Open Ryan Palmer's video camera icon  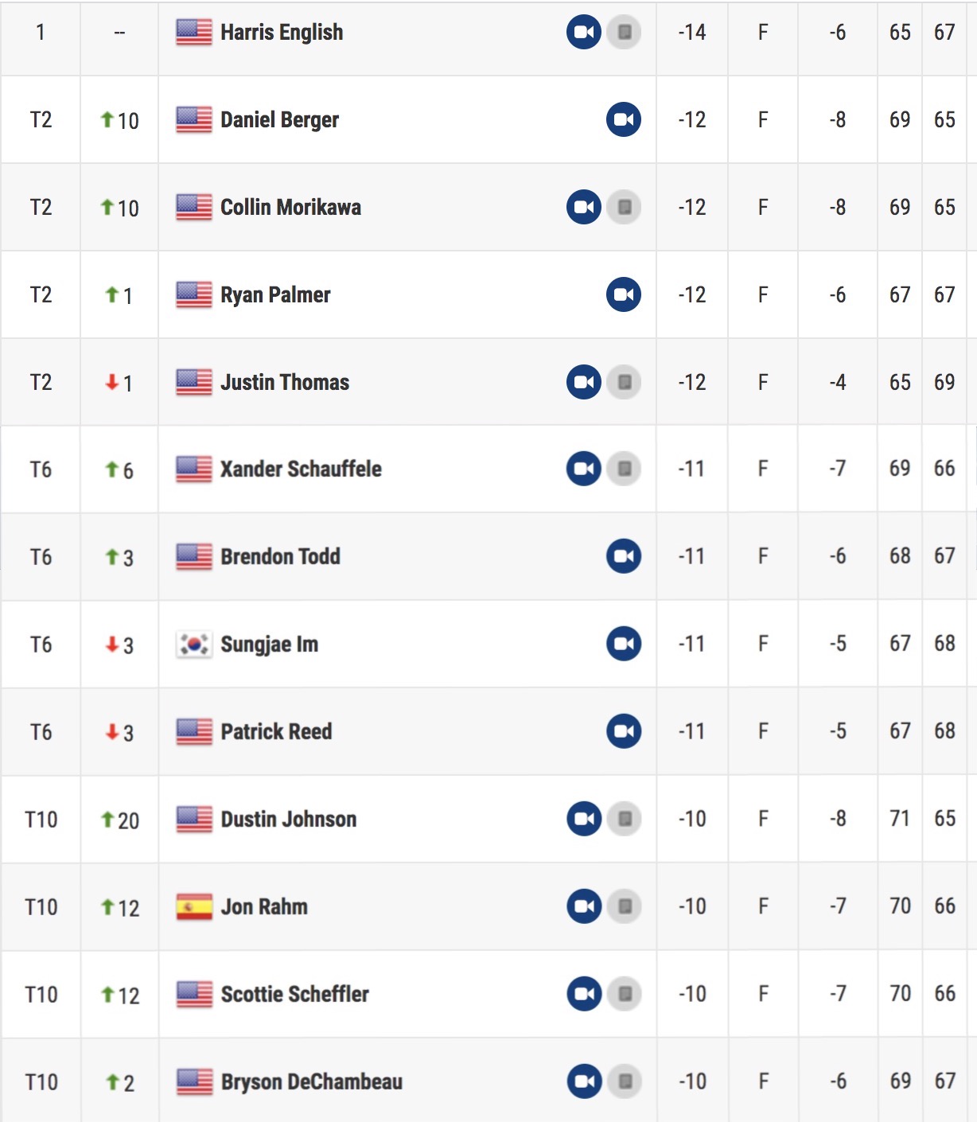click(623, 295)
